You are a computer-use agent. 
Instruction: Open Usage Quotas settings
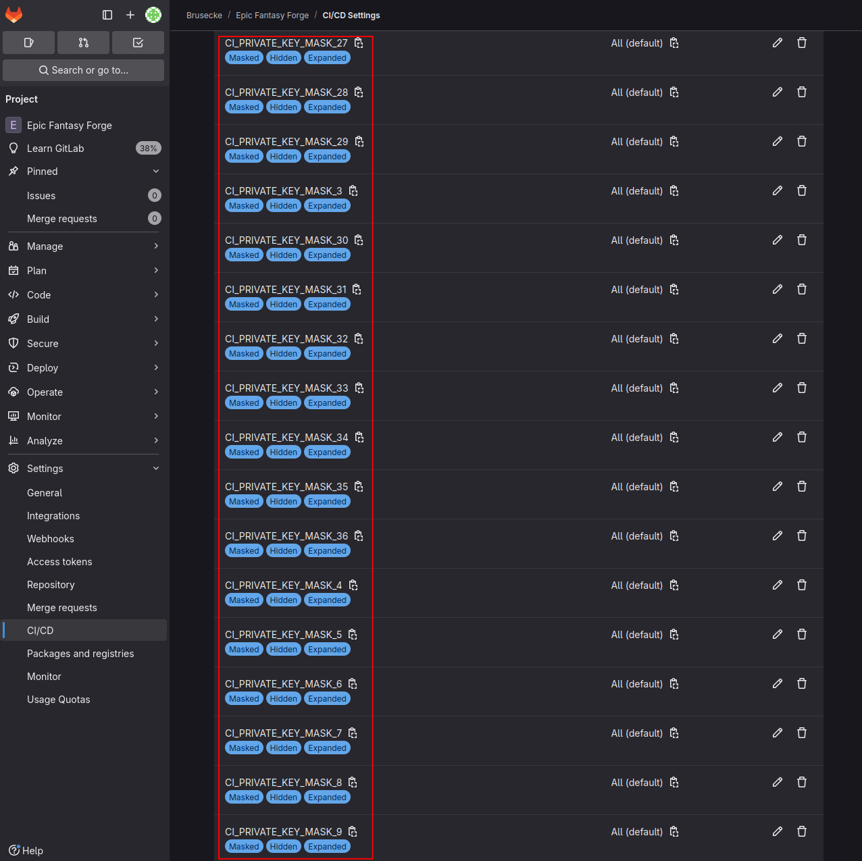pos(84,700)
